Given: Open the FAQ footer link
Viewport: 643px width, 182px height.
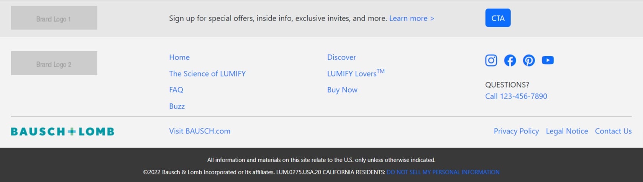Looking at the screenshot, I should [176, 90].
